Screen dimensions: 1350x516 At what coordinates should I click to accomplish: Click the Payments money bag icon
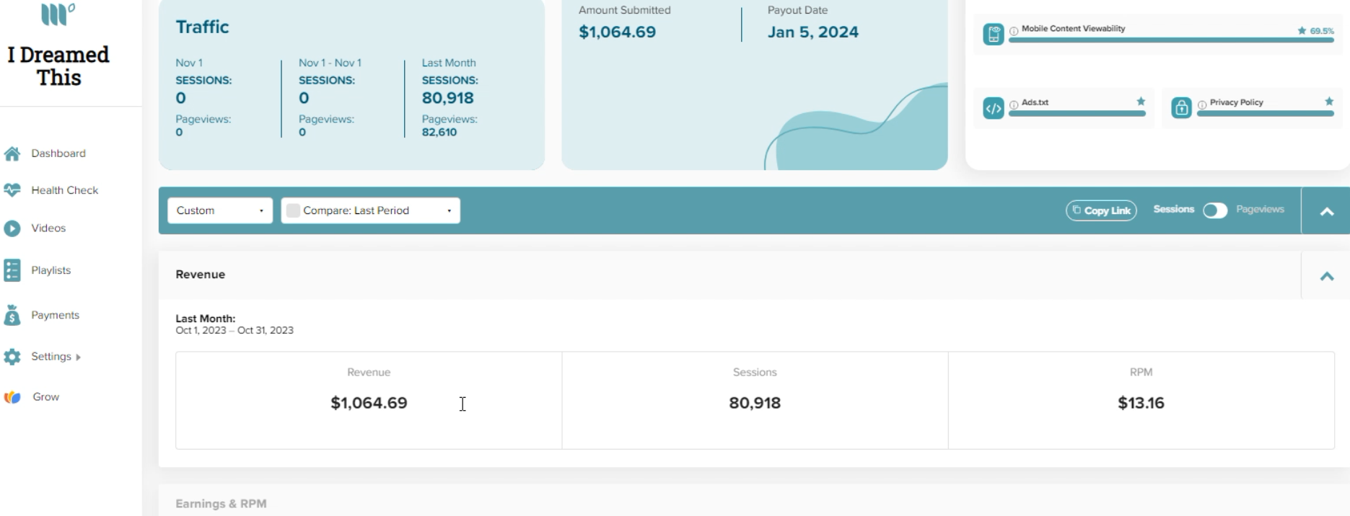12,315
